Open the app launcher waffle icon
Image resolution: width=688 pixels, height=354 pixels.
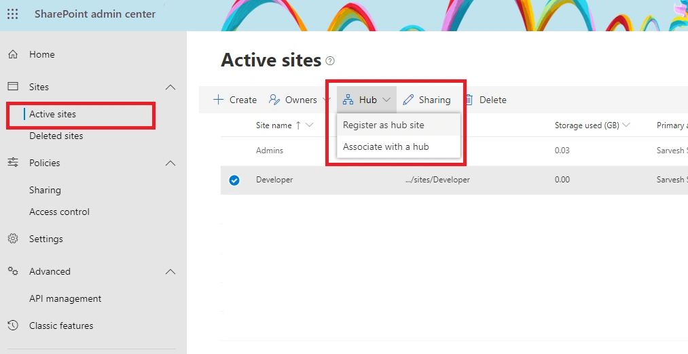click(13, 14)
